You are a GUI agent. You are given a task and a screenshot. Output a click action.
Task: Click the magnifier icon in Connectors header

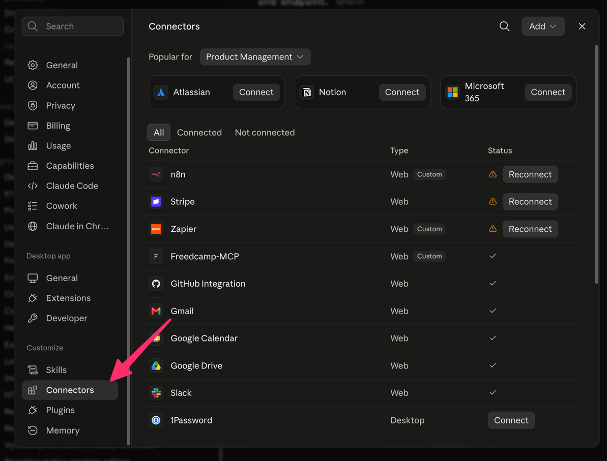pos(504,26)
